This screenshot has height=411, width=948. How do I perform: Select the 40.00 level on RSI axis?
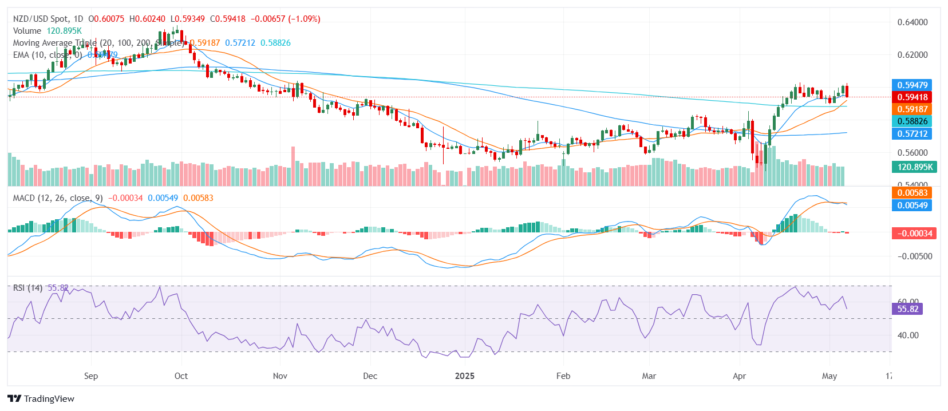[907, 335]
